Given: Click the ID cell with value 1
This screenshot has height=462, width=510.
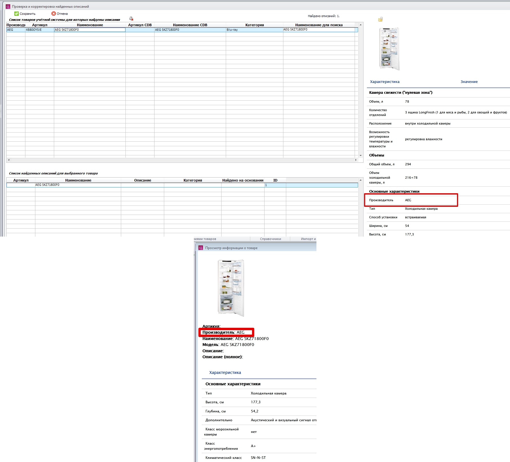Looking at the screenshot, I should click(275, 185).
